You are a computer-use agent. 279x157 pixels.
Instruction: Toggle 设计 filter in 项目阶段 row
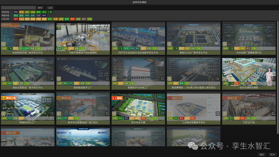pos(27,12)
